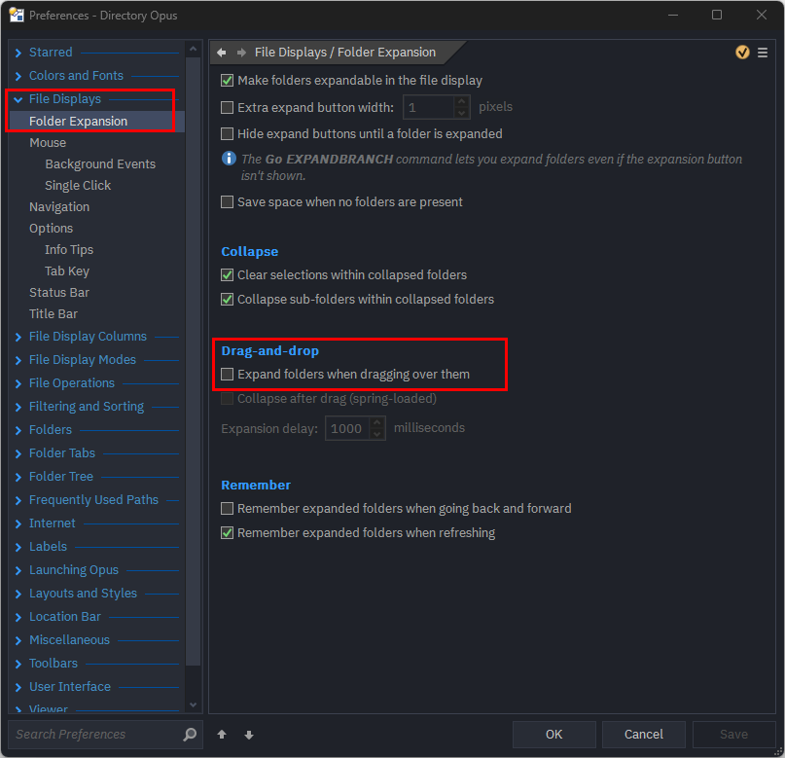The height and width of the screenshot is (758, 785).
Task: Click the Cancel button
Action: (644, 735)
